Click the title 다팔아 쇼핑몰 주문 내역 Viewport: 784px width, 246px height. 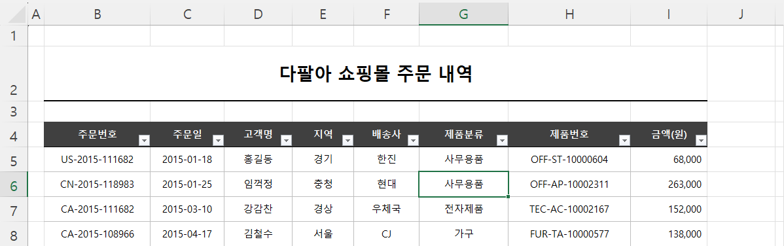point(376,74)
